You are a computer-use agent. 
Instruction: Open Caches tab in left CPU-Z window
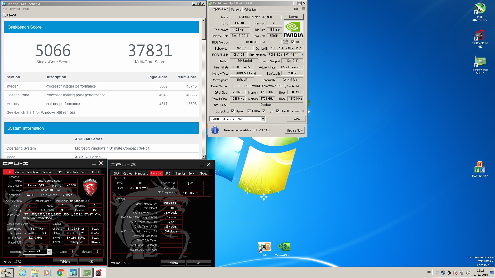20,172
